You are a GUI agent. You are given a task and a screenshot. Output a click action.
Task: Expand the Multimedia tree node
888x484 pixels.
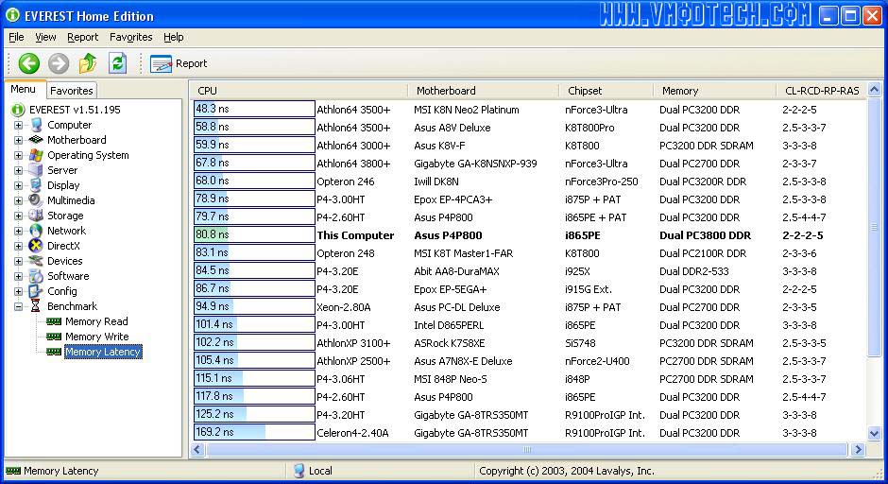tap(18, 200)
